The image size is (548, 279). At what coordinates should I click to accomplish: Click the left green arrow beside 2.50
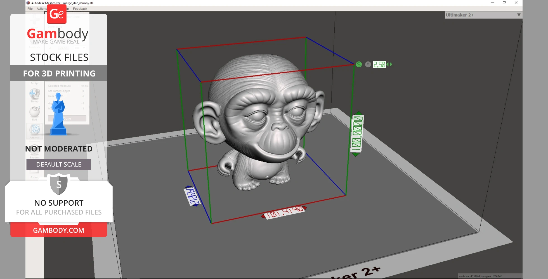point(388,64)
